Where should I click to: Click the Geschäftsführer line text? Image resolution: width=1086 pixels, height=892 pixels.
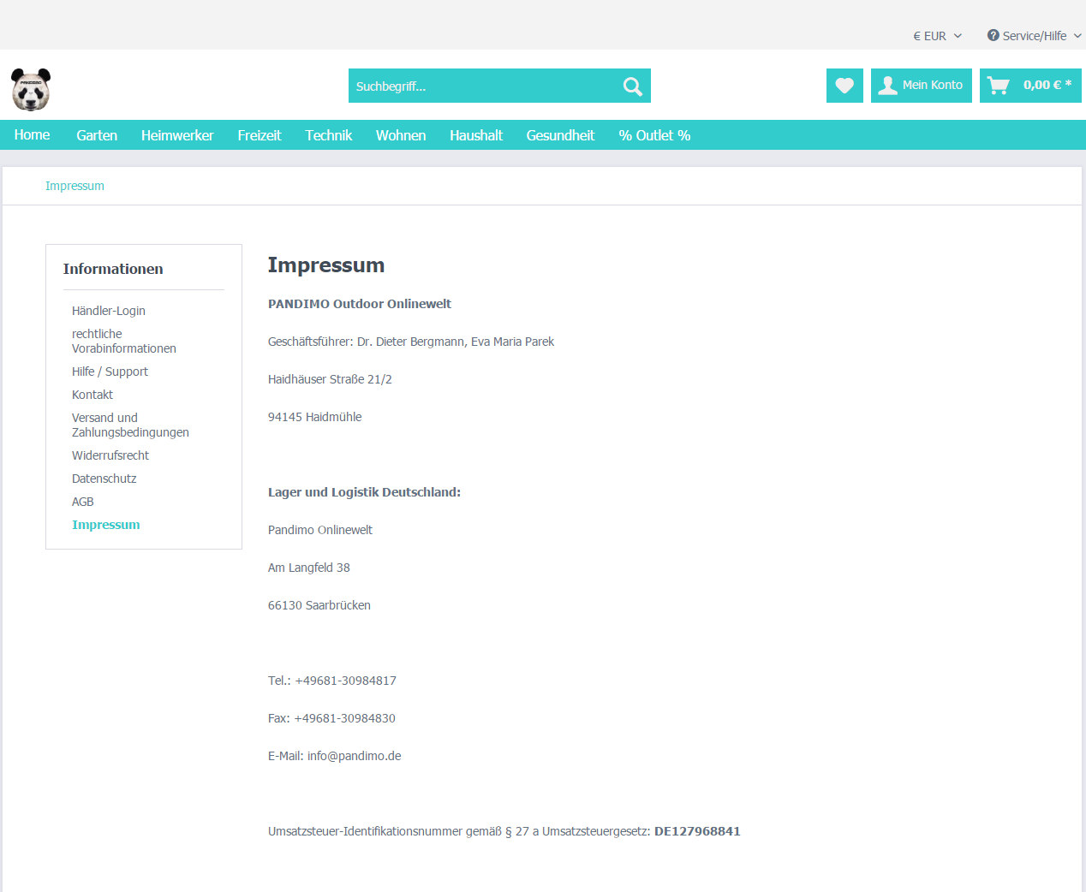coord(411,342)
